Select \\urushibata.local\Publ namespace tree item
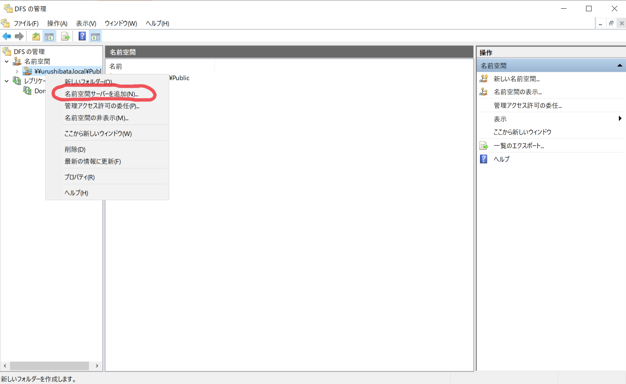 68,71
